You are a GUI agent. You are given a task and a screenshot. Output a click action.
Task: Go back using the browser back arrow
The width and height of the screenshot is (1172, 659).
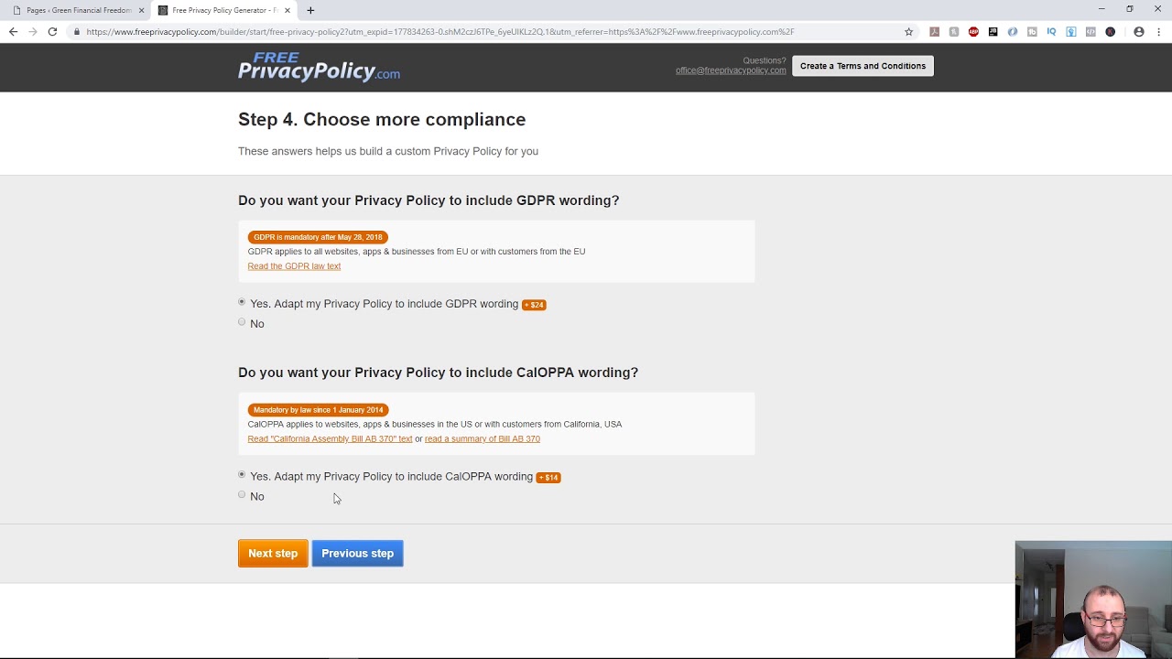tap(13, 32)
